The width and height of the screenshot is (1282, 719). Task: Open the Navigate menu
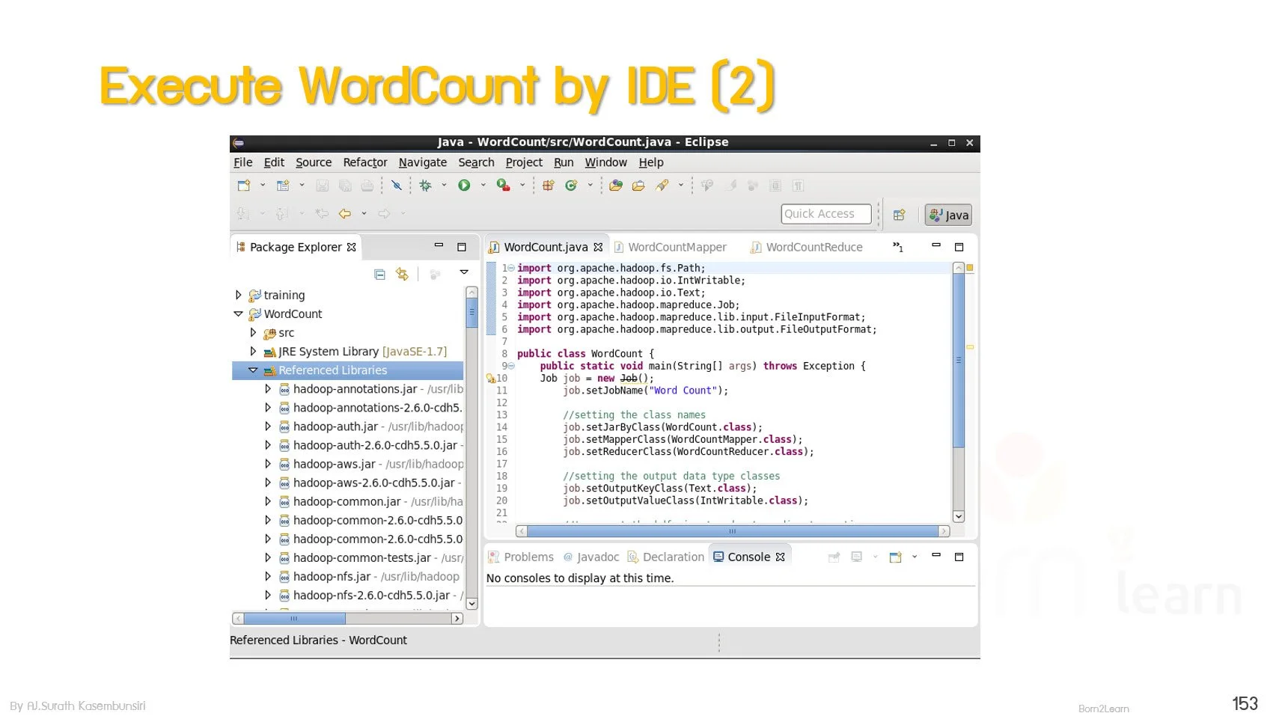coord(423,162)
